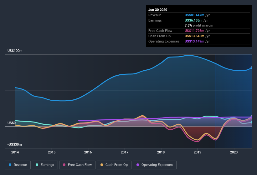257x175 pixels.
Task: Click the US$6.135m earnings value
Action: pos(193,20)
